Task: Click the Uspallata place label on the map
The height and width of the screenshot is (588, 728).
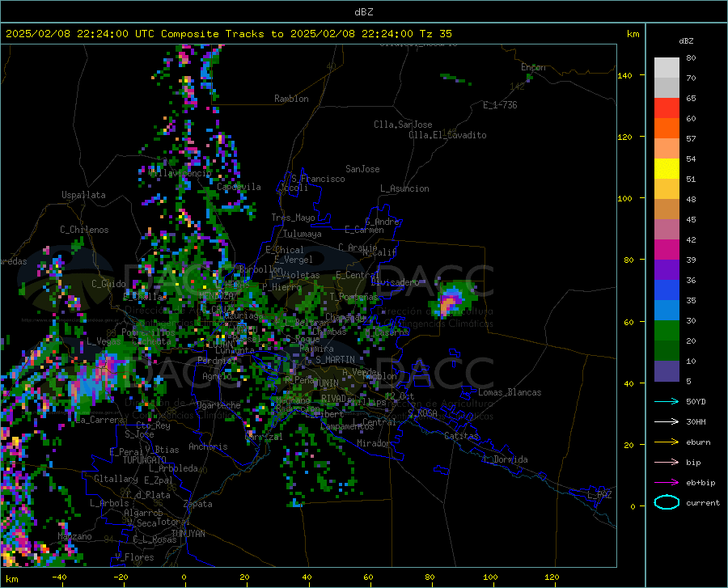Action: point(83,196)
